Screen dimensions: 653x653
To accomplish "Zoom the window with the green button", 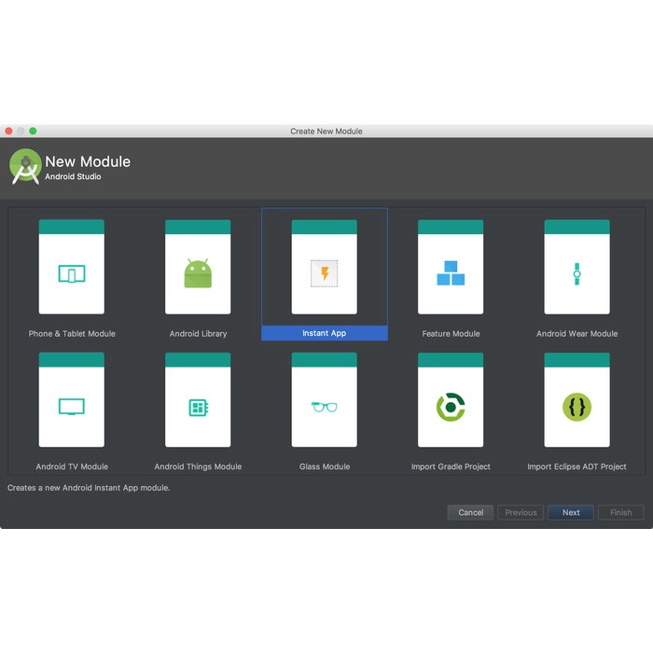I will click(x=33, y=132).
